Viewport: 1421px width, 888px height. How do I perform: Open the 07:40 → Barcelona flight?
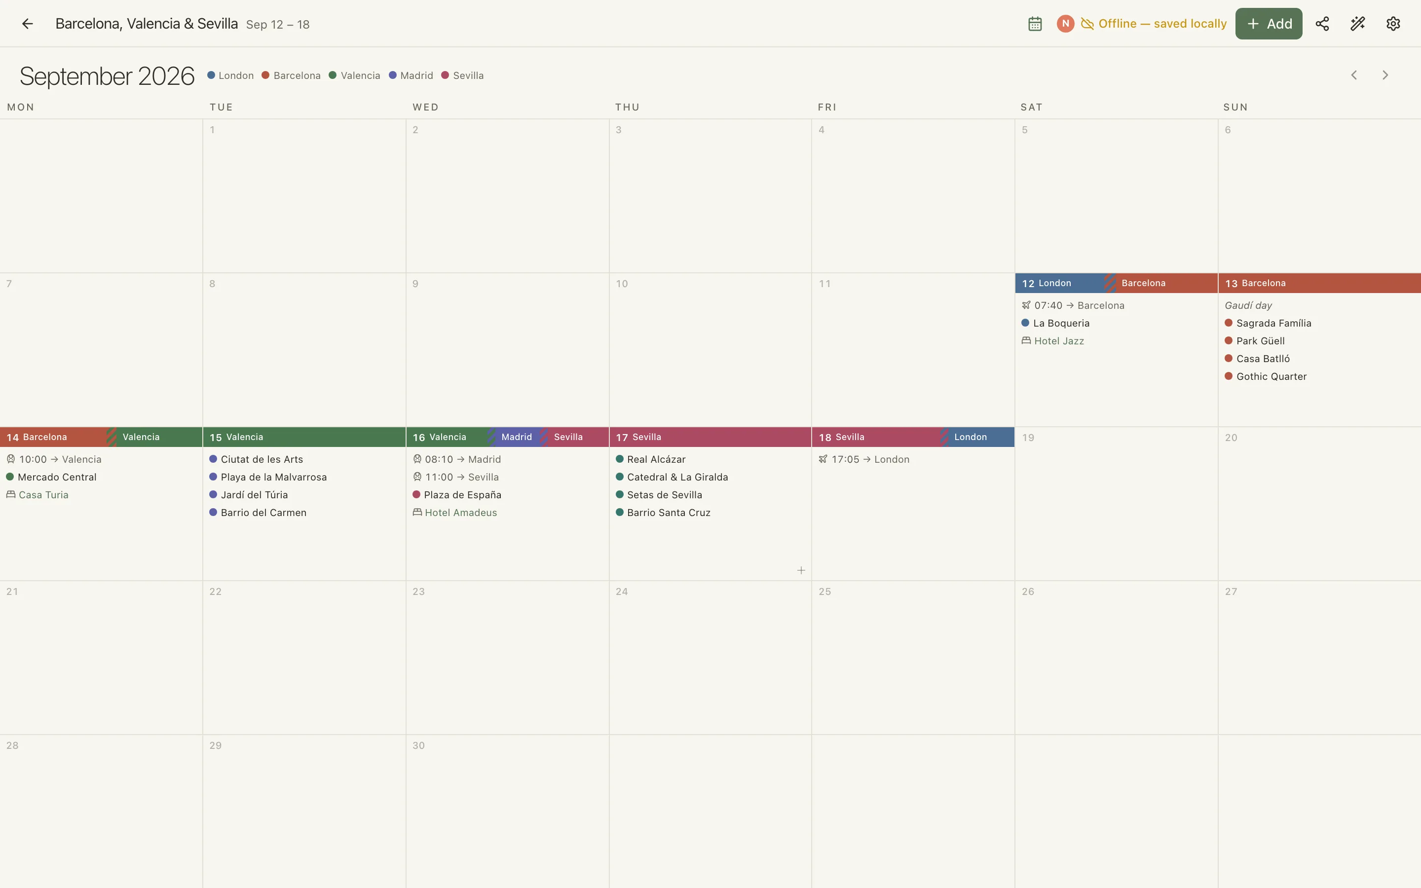1073,305
